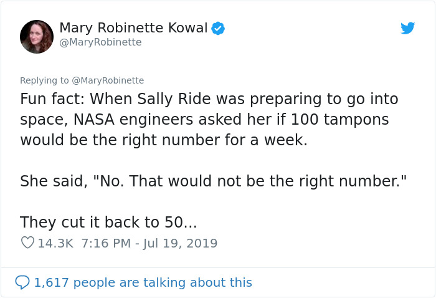Image resolution: width=436 pixels, height=298 pixels.
Task: Like the tweet using the heart icon
Action: coord(27,243)
